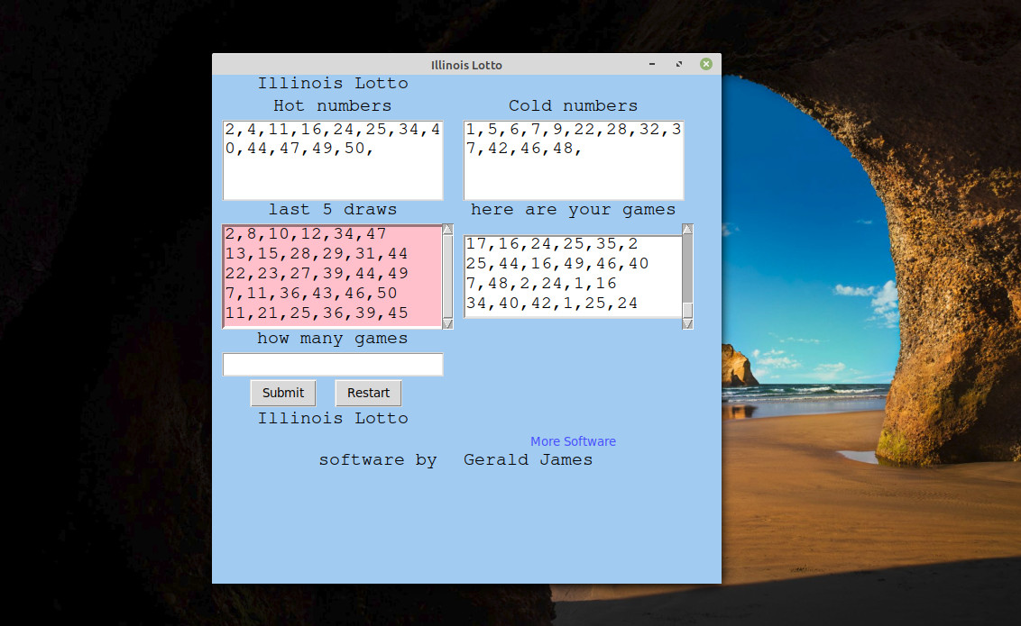Select draw row 2,8,10,12,34,47
Image resolution: width=1021 pixels, height=626 pixels.
click(x=306, y=234)
